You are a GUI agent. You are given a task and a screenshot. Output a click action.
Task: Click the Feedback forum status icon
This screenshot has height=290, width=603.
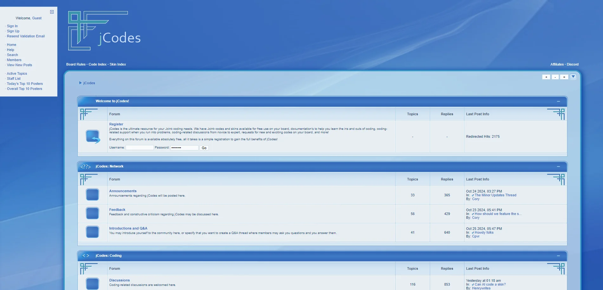[x=92, y=213]
